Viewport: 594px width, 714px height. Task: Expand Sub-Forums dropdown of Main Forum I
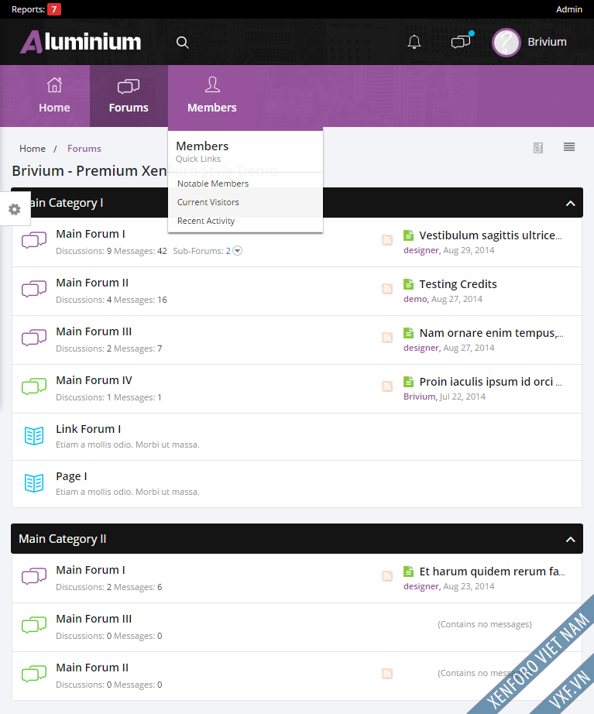(x=238, y=251)
